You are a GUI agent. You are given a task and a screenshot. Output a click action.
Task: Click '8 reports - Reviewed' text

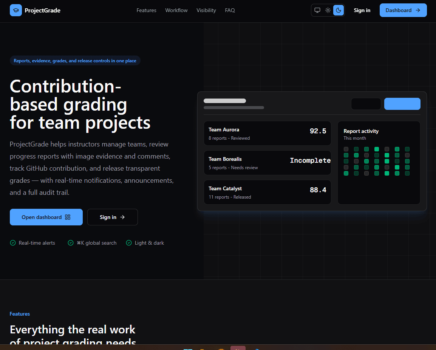coord(229,138)
